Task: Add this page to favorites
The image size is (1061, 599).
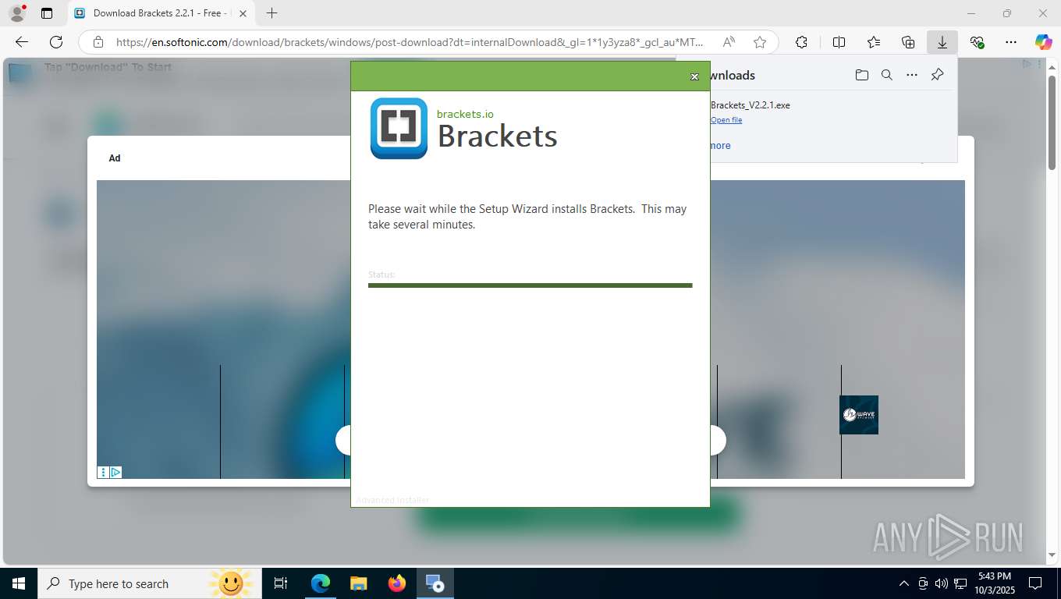Action: point(760,42)
